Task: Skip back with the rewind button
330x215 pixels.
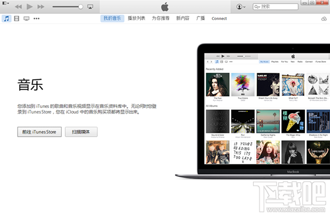Action: pos(19,7)
